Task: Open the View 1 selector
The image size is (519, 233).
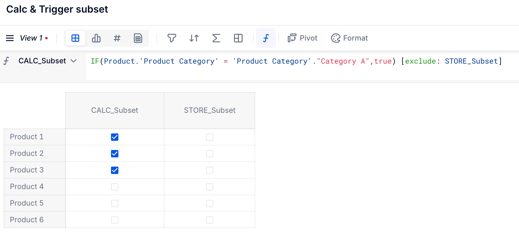Action: 31,38
